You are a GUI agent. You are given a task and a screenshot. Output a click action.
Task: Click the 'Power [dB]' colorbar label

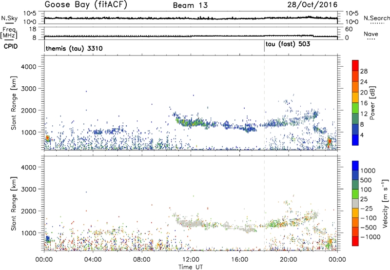(372, 103)
